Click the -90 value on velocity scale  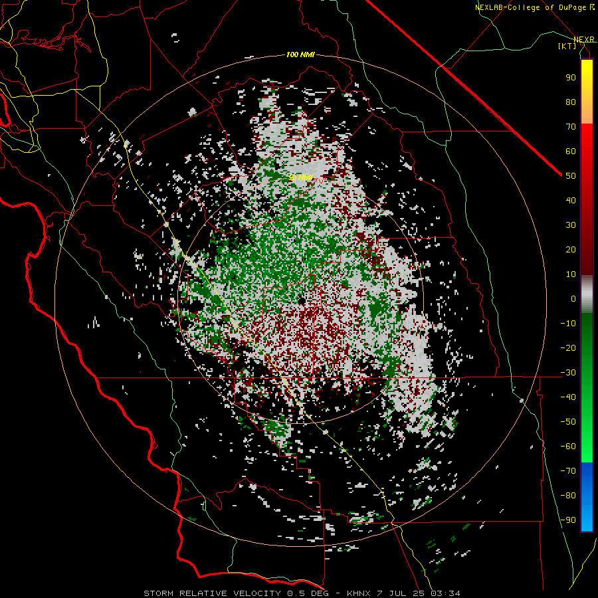click(x=568, y=520)
